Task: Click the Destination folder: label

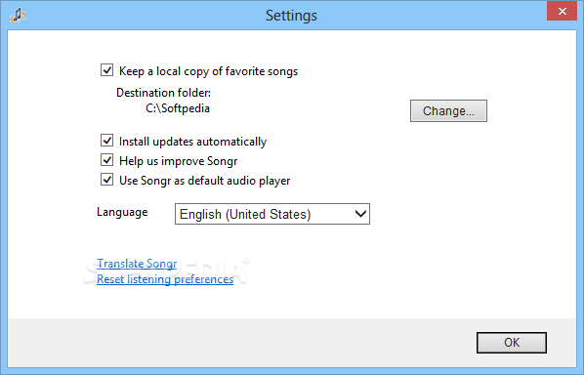Action: 163,93
